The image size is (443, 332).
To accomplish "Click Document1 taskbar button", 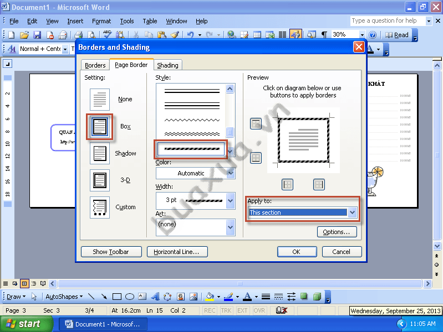I will click(x=103, y=324).
